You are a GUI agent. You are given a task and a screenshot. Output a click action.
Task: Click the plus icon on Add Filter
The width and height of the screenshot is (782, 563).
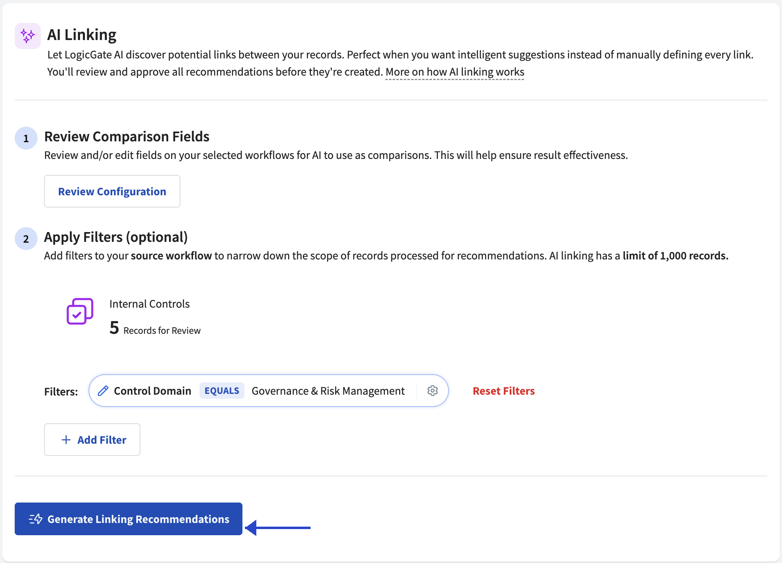(x=66, y=440)
